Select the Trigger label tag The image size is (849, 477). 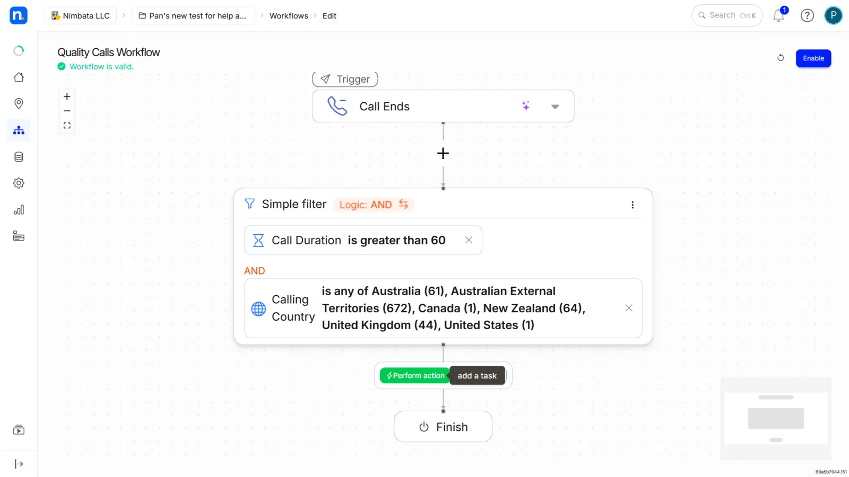tap(345, 79)
